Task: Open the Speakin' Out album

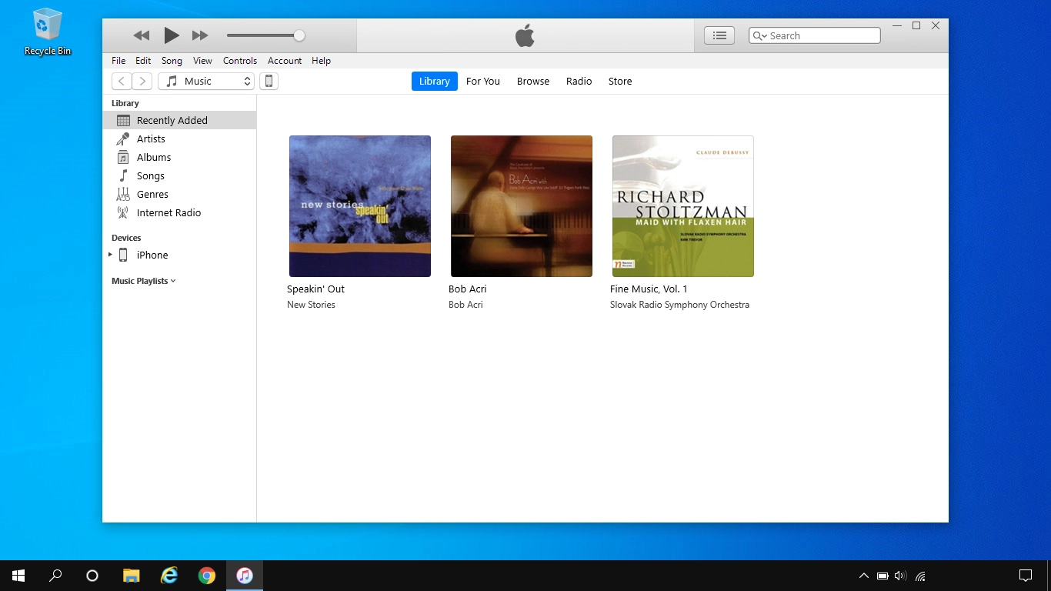Action: [x=359, y=205]
